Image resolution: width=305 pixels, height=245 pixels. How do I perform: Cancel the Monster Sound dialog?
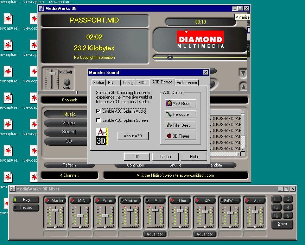pos(166,157)
